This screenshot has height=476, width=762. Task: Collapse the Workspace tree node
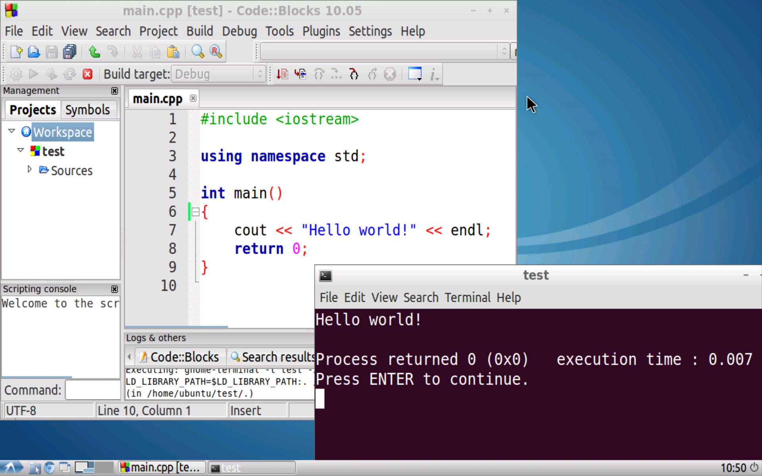pyautogui.click(x=12, y=131)
